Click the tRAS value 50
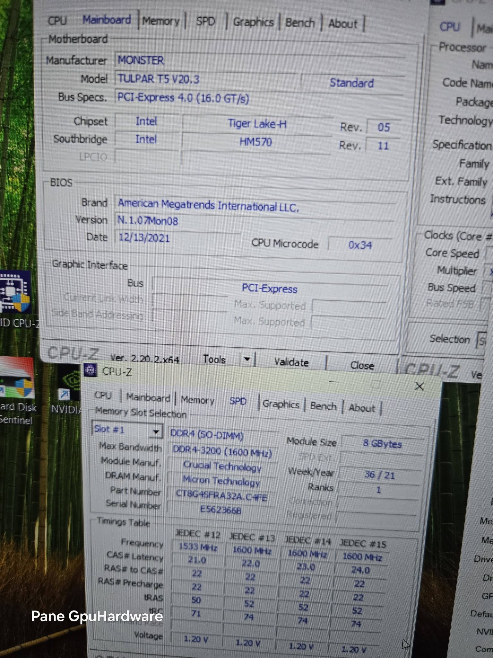 click(x=196, y=600)
